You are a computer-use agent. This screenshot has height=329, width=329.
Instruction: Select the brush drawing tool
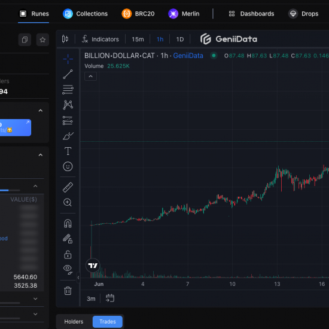click(68, 136)
